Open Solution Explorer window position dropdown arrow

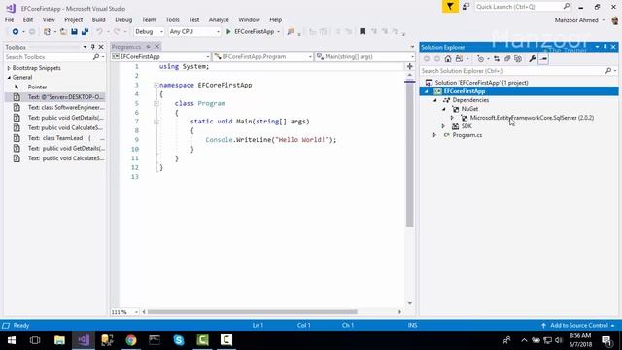point(597,47)
